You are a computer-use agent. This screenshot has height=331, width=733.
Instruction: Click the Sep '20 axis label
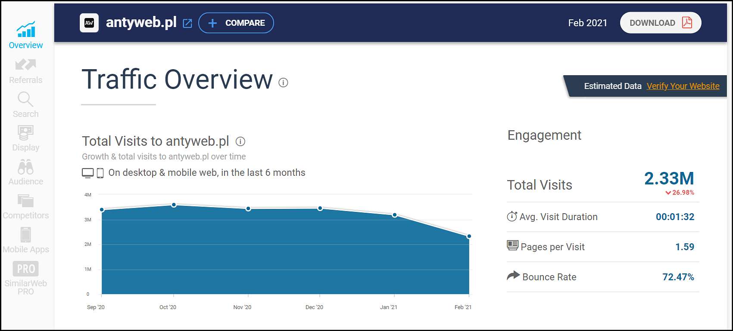[x=96, y=307]
